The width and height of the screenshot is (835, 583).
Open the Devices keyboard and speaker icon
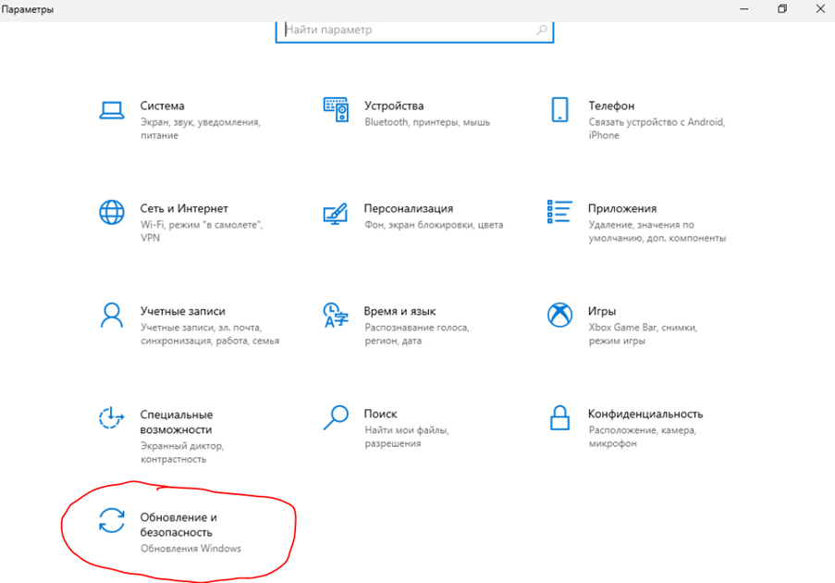(x=336, y=110)
